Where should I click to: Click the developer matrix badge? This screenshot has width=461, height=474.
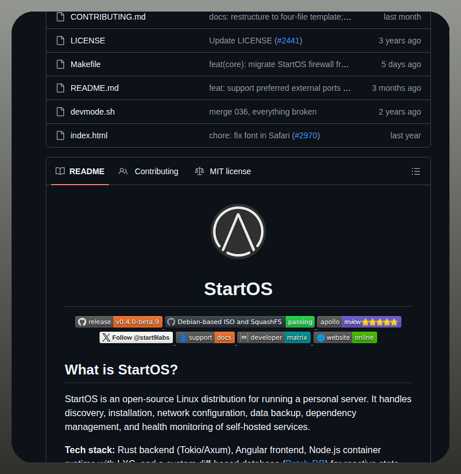(x=274, y=337)
